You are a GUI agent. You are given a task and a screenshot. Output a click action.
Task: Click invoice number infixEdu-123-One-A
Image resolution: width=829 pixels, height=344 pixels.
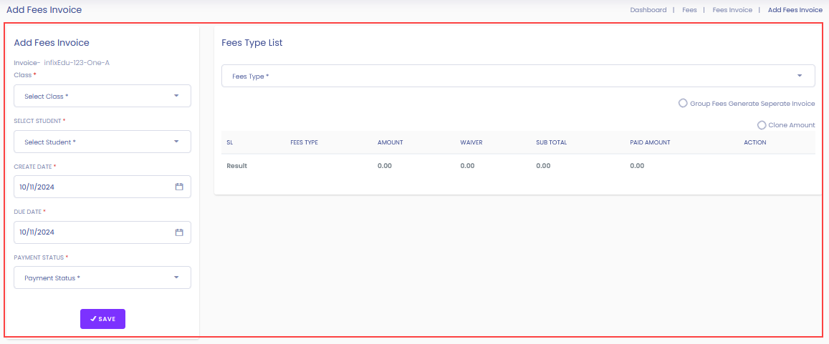pyautogui.click(x=77, y=63)
